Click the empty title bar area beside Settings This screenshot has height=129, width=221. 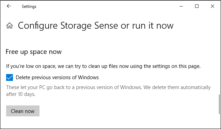click(x=107, y=6)
